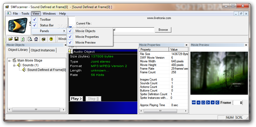This screenshot has width=256, height=127.
Task: Click the page magnifier scan icon
Action: coord(30,39)
